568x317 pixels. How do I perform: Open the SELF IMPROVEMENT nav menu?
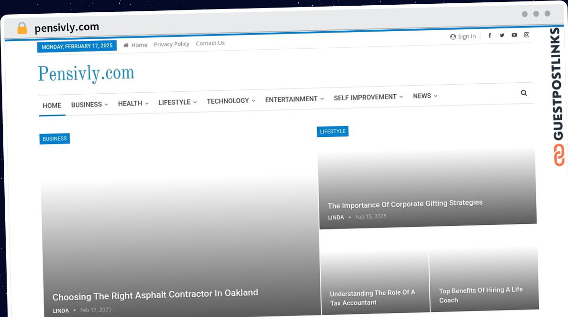tap(365, 97)
